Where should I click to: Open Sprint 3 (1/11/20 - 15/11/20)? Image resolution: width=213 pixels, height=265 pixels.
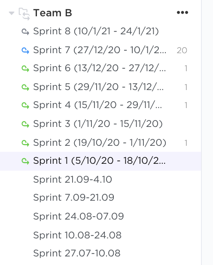[98, 124]
